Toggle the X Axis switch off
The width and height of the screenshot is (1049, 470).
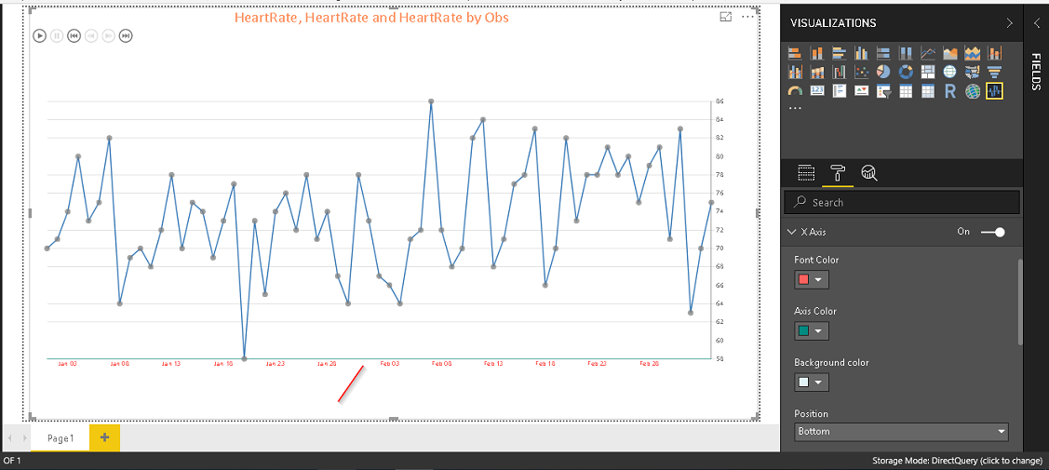click(994, 232)
